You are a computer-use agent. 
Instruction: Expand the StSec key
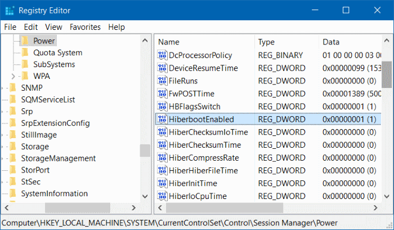tap(2, 182)
